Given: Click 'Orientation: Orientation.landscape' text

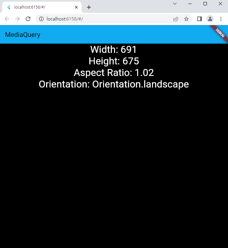Looking at the screenshot, I should (114, 84).
